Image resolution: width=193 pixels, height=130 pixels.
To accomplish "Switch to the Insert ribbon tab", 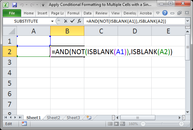I will (42, 13).
